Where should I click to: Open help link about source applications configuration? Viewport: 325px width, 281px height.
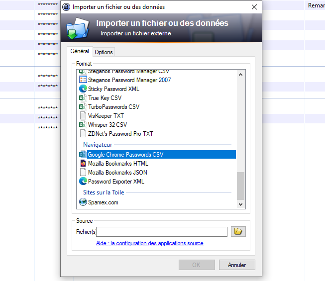pyautogui.click(x=150, y=243)
